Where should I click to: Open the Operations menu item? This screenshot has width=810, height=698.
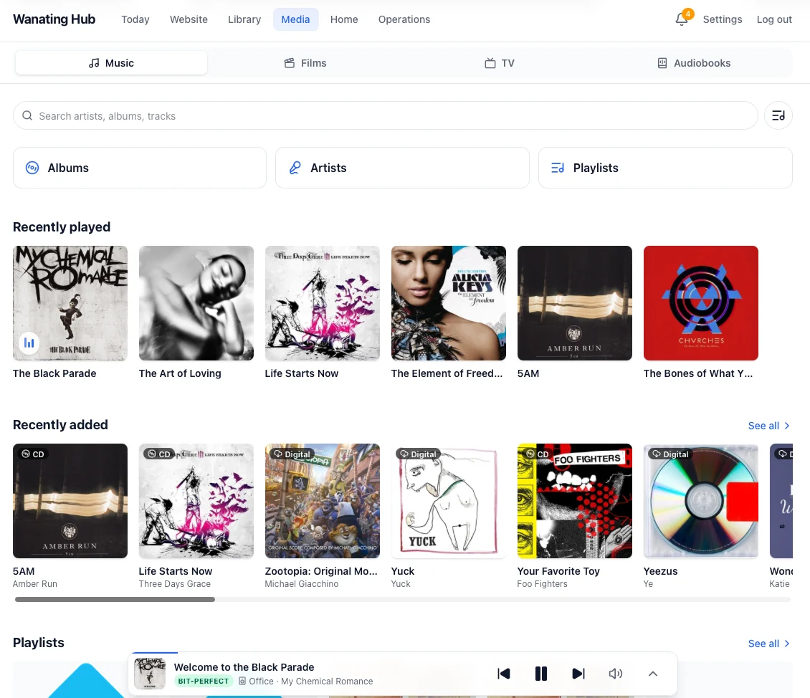point(404,19)
